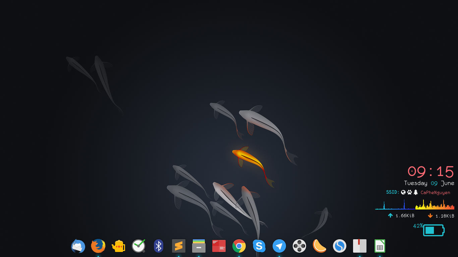Click the 42% battery percentage
This screenshot has width=458, height=257.
[418, 226]
